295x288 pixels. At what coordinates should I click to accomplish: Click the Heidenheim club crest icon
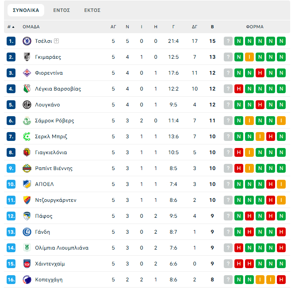(27, 264)
